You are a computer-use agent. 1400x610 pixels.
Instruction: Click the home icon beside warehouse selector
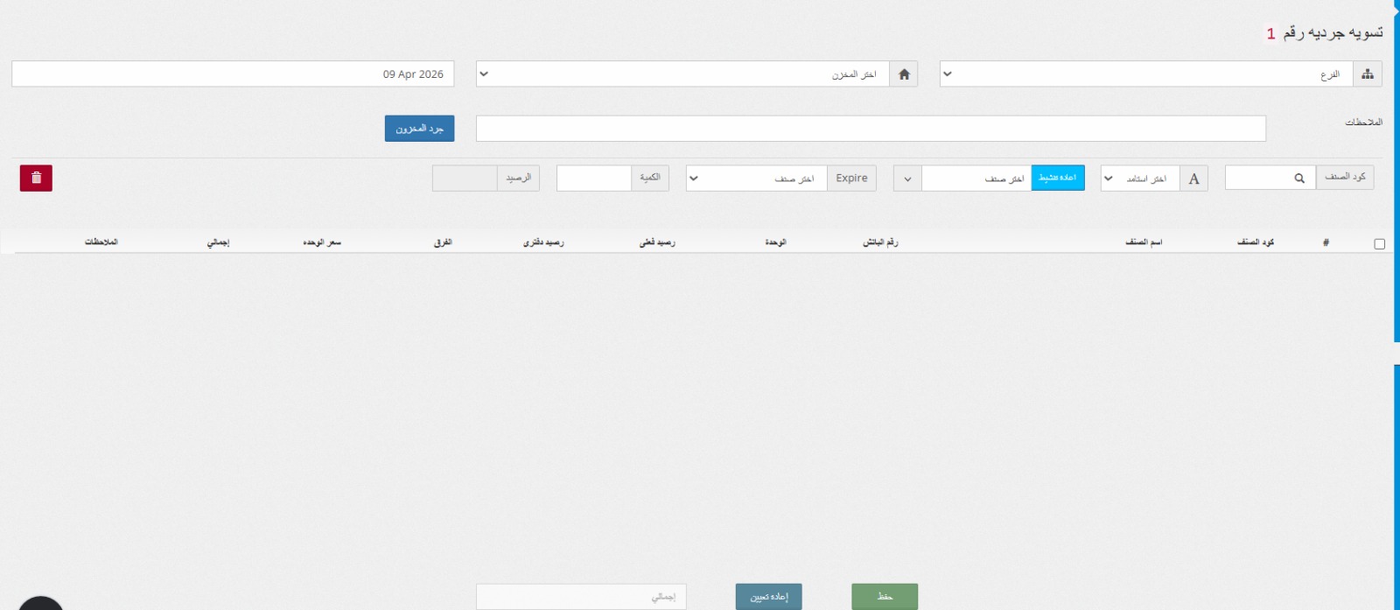point(904,74)
